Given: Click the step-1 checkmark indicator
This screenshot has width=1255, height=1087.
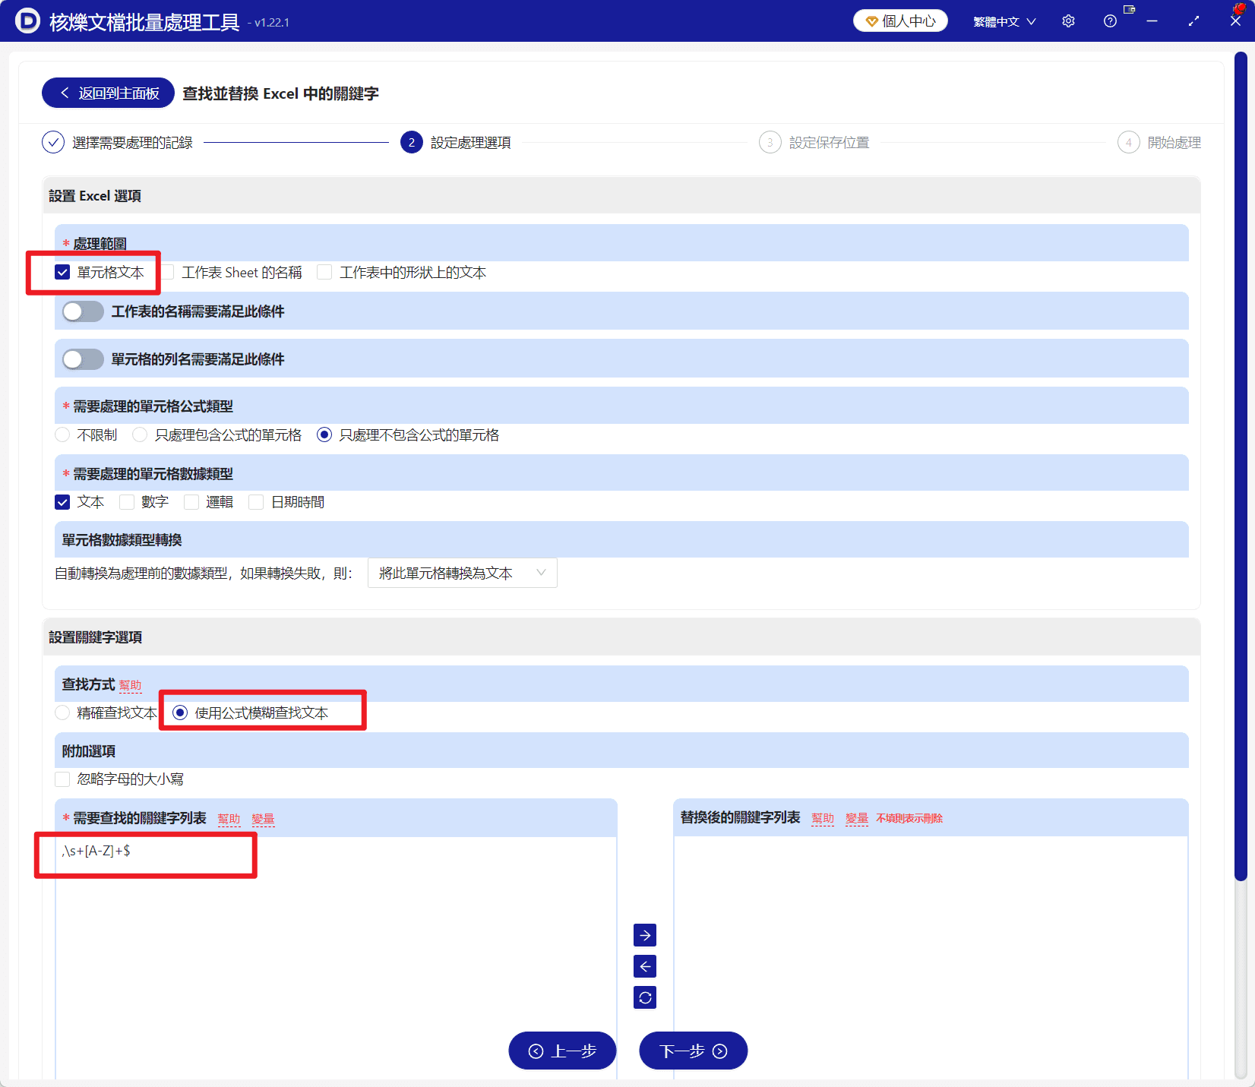Looking at the screenshot, I should coord(52,142).
